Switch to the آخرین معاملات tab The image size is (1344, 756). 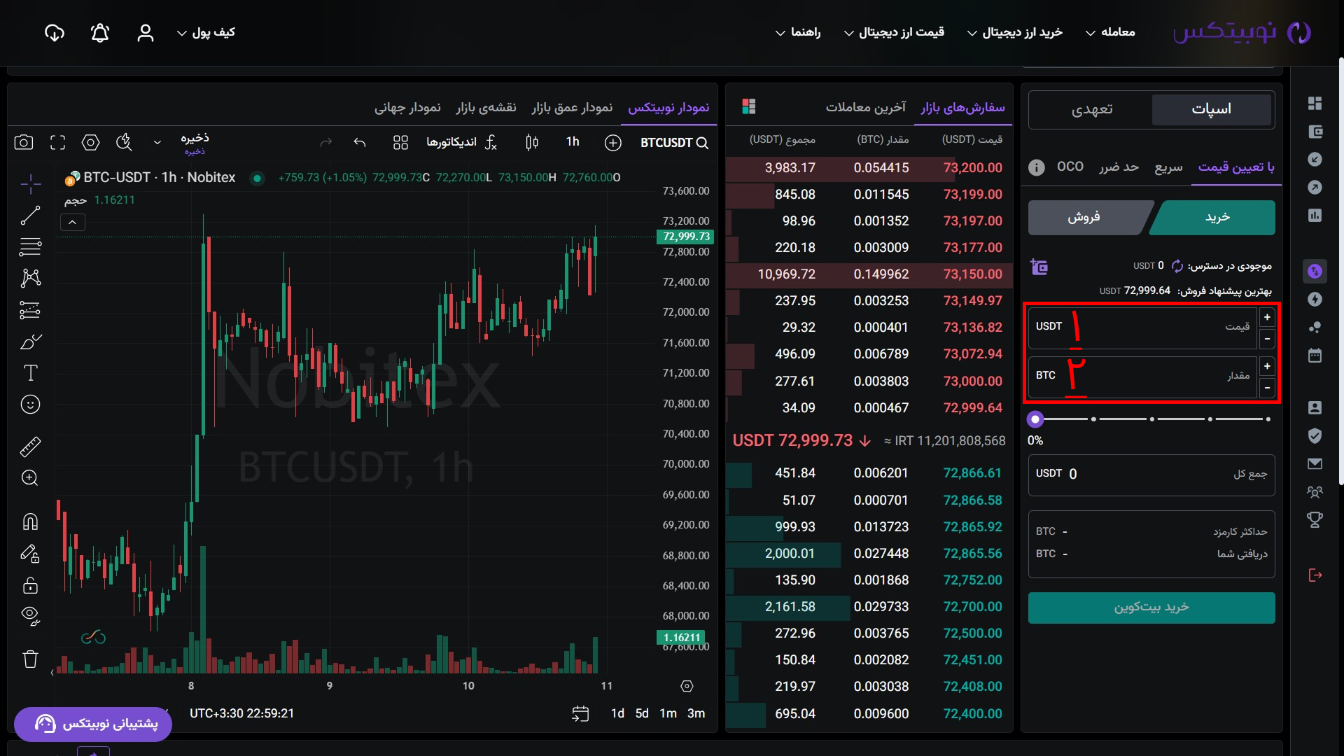tap(865, 107)
